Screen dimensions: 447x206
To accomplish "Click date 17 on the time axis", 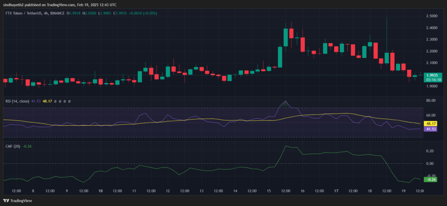I will click(x=336, y=191).
